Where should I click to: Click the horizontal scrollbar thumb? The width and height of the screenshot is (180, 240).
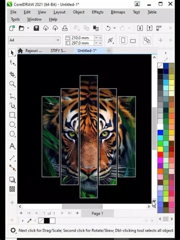click(82, 206)
